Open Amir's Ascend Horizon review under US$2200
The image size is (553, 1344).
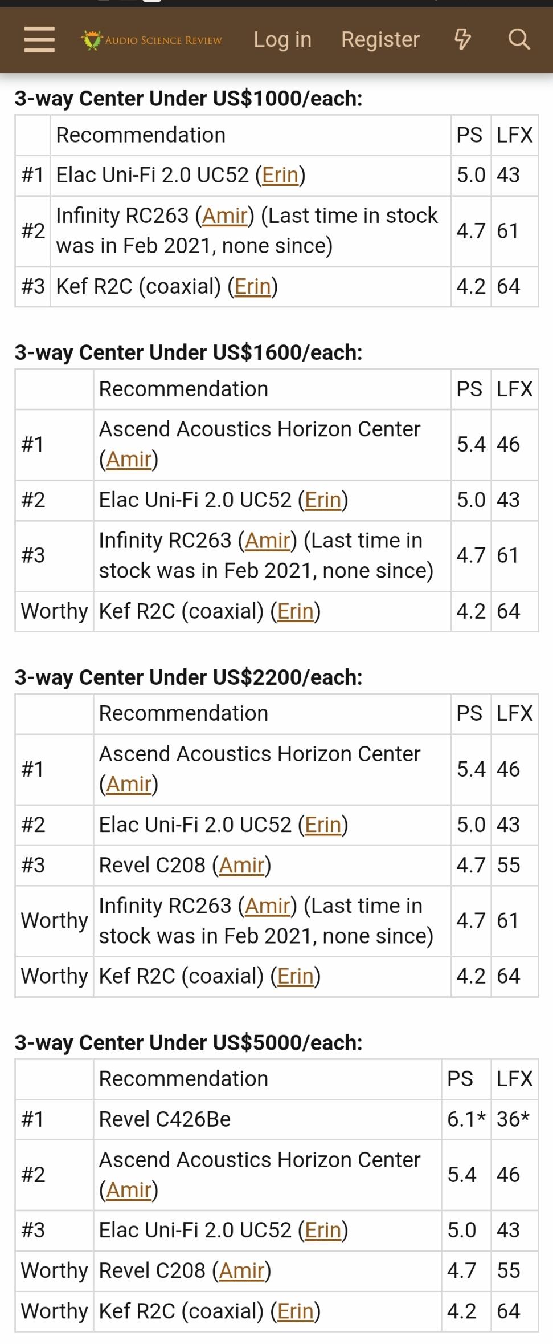(129, 784)
